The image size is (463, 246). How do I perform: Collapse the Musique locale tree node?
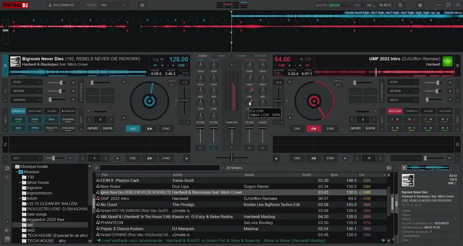[14, 166]
